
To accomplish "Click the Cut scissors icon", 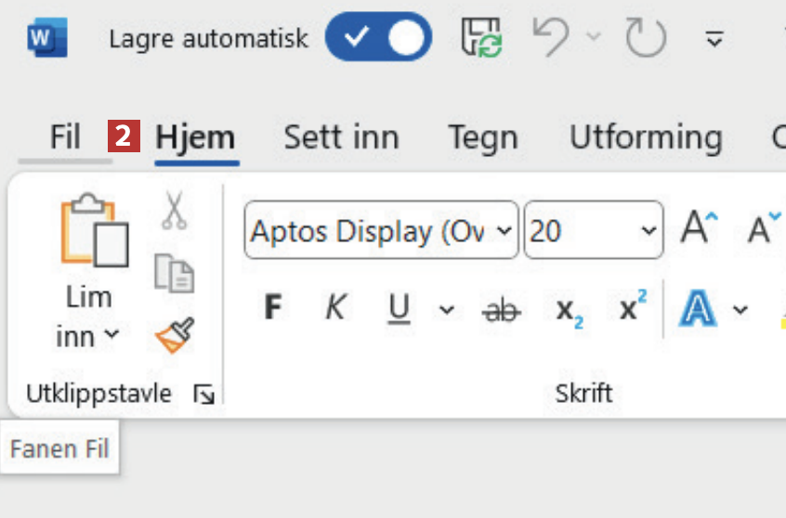I will point(174,211).
